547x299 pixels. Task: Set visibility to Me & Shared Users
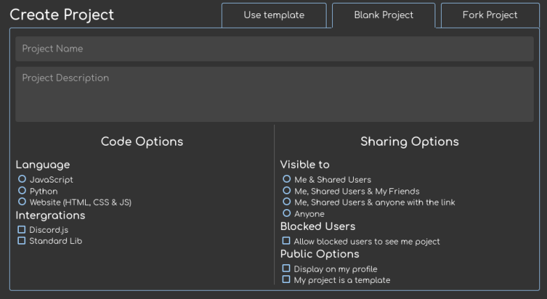(287, 179)
